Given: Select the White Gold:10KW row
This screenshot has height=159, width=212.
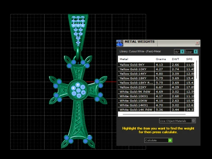Looking at the screenshot, I should (156, 101).
